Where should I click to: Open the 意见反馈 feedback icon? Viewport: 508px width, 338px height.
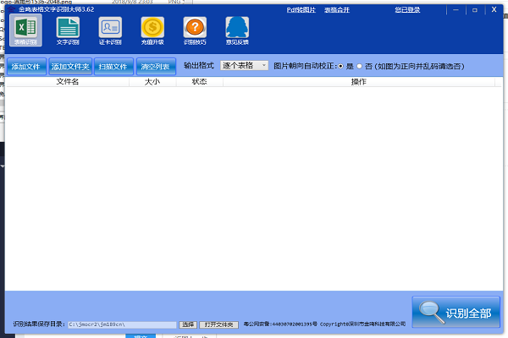pos(237,31)
